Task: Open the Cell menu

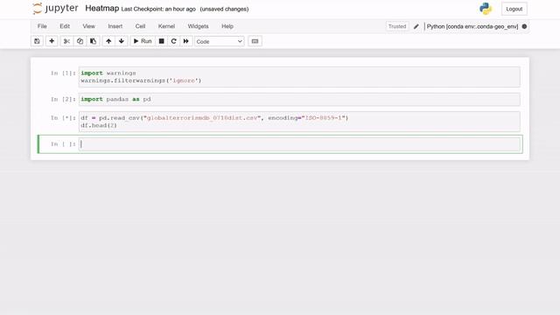Action: point(140,26)
